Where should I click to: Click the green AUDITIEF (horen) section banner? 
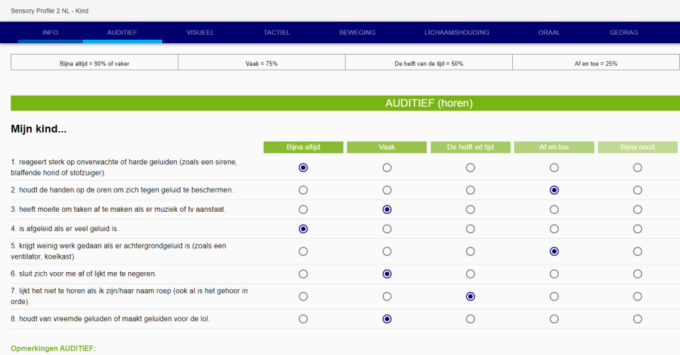click(x=345, y=103)
